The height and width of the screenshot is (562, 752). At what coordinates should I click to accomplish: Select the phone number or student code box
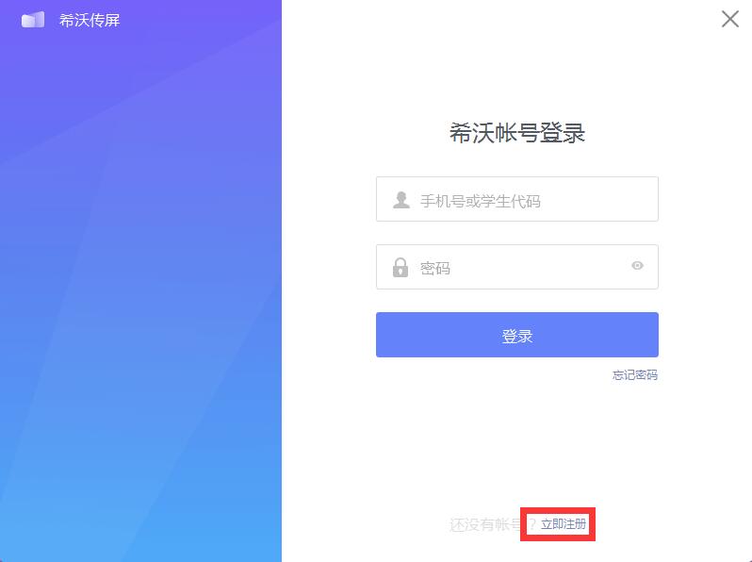517,199
